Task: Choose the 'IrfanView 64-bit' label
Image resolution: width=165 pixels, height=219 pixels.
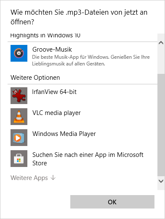Action: tap(54, 92)
